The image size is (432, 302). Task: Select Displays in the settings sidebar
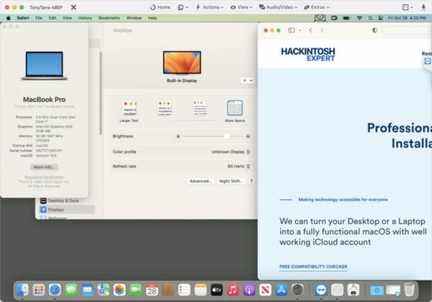(66, 210)
